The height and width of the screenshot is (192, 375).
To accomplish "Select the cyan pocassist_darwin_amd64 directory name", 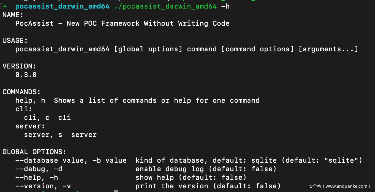I will 62,6.
